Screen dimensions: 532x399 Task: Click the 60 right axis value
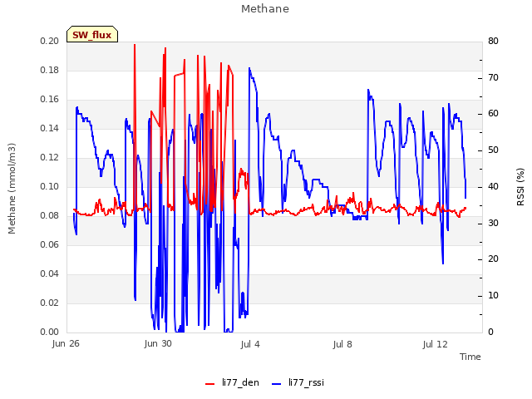pyautogui.click(x=493, y=114)
